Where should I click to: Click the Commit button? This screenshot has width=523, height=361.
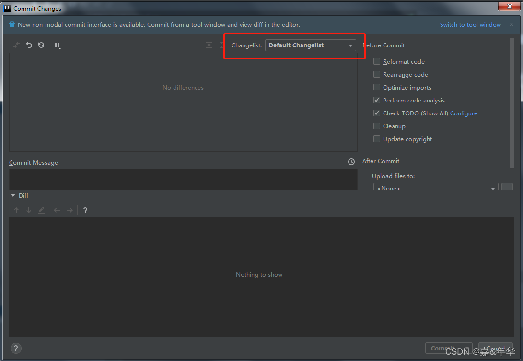pyautogui.click(x=443, y=348)
